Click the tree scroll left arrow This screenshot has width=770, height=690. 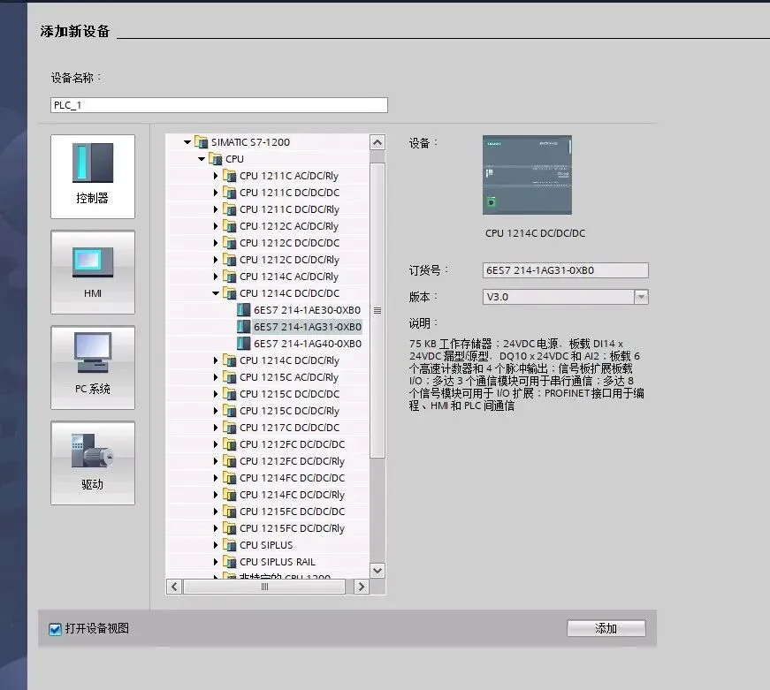(174, 587)
